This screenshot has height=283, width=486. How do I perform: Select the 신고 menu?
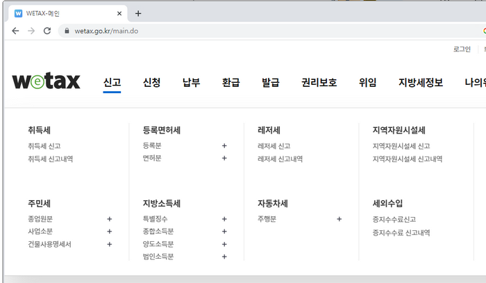pyautogui.click(x=112, y=83)
